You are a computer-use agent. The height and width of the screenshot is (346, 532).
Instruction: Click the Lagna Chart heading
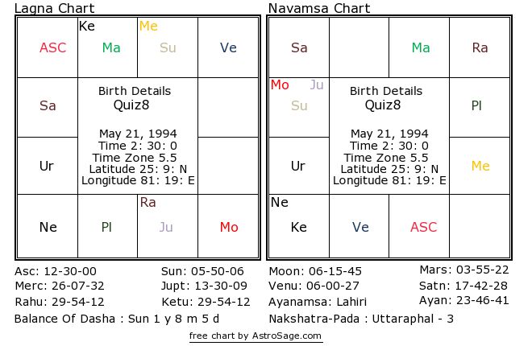[54, 9]
